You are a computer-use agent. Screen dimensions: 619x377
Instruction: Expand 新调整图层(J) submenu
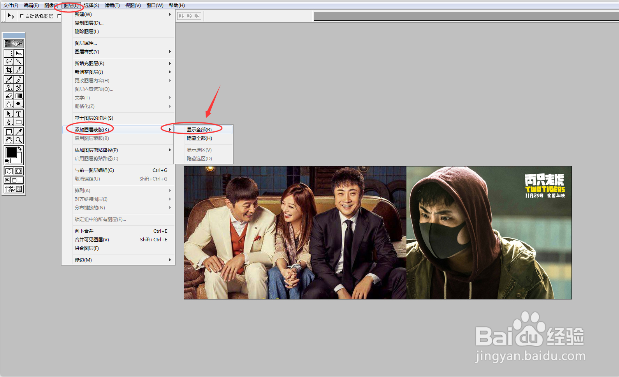(x=119, y=72)
